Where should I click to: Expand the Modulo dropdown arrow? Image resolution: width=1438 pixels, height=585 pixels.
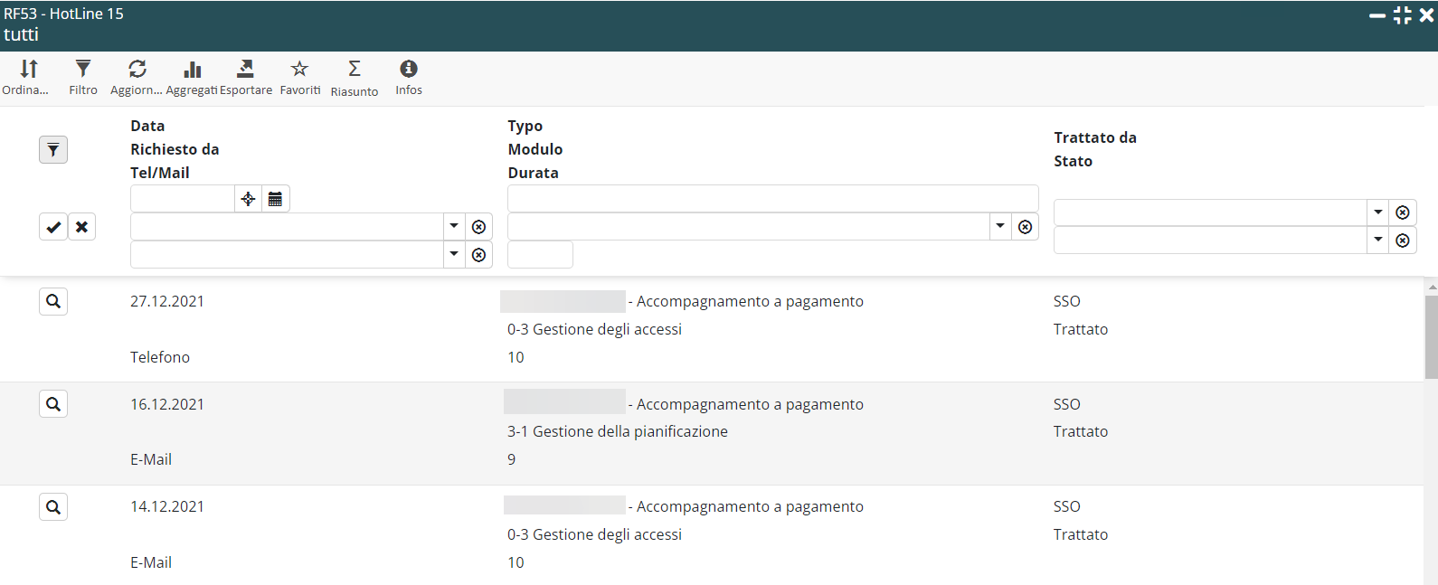coord(1000,227)
